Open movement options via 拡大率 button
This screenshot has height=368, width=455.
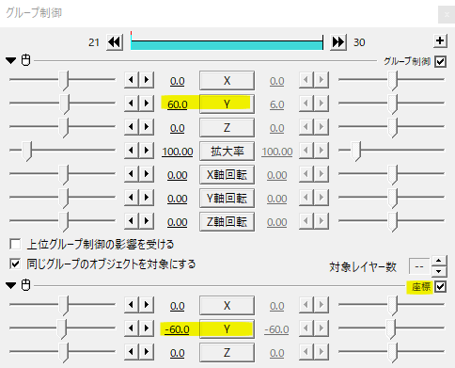coord(227,152)
